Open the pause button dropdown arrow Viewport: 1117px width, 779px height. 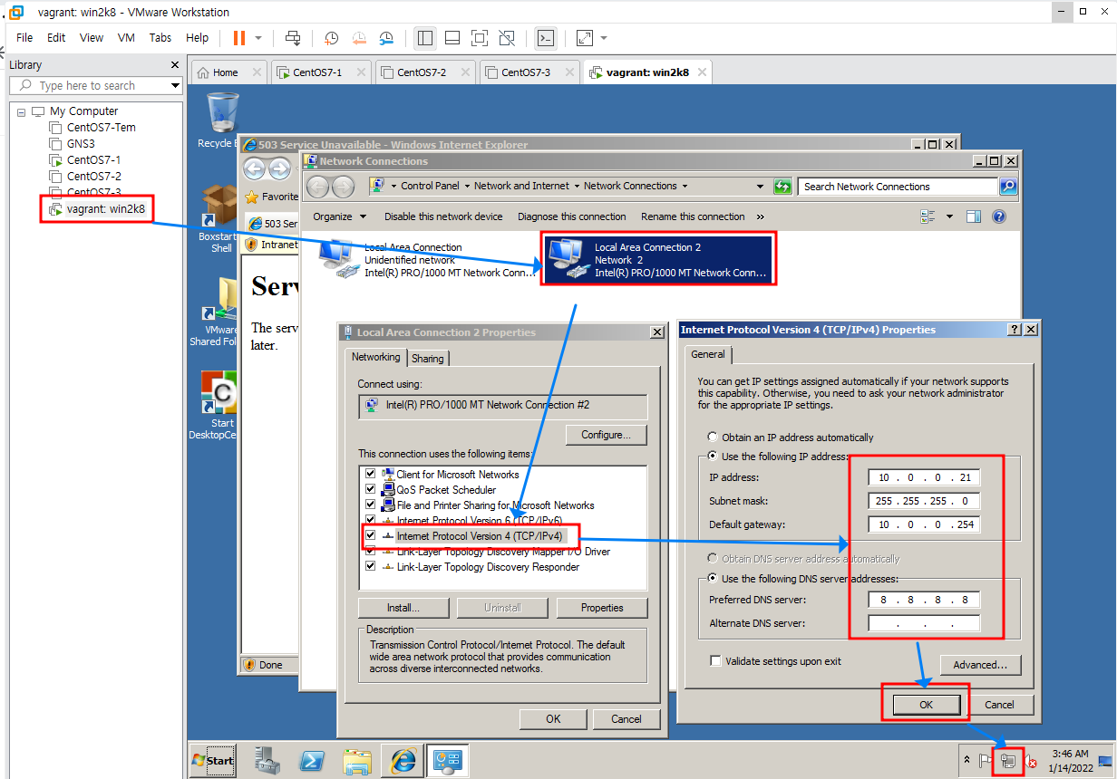pyautogui.click(x=258, y=38)
